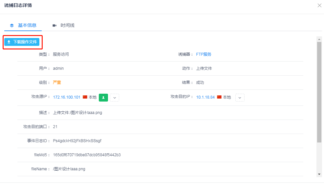This screenshot has height=189, width=324.
Task: Click the vertical scrollbar thumb
Action: click(319, 92)
